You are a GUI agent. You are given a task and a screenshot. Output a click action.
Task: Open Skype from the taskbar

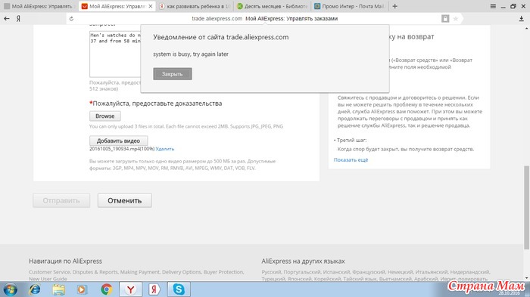pyautogui.click(x=179, y=289)
